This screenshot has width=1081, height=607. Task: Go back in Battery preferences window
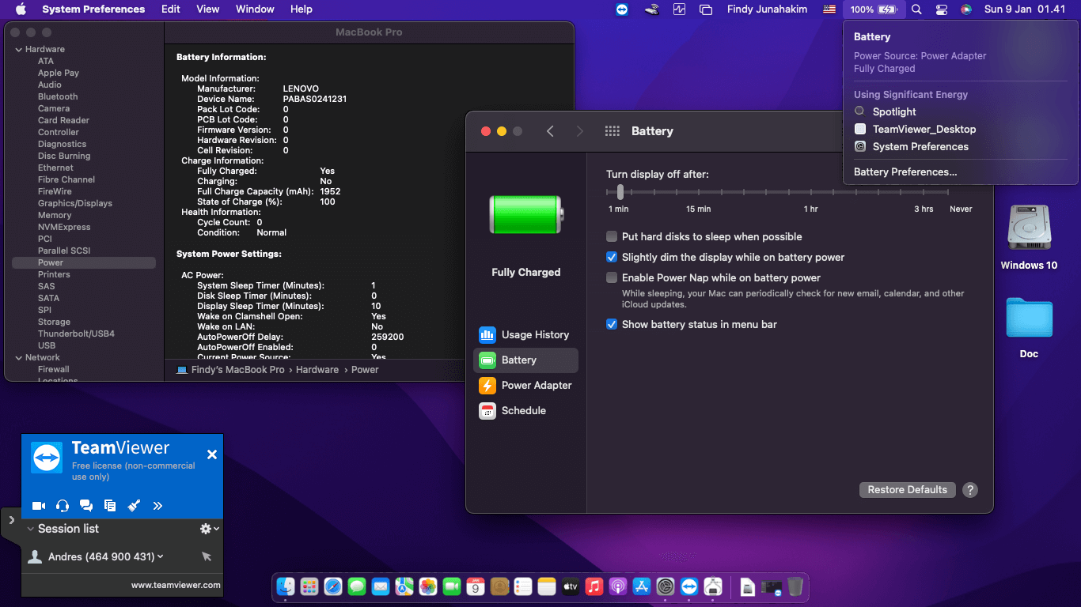coord(550,131)
